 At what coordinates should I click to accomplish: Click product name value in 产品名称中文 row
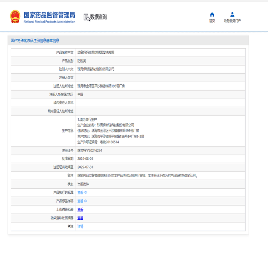(x=96, y=53)
